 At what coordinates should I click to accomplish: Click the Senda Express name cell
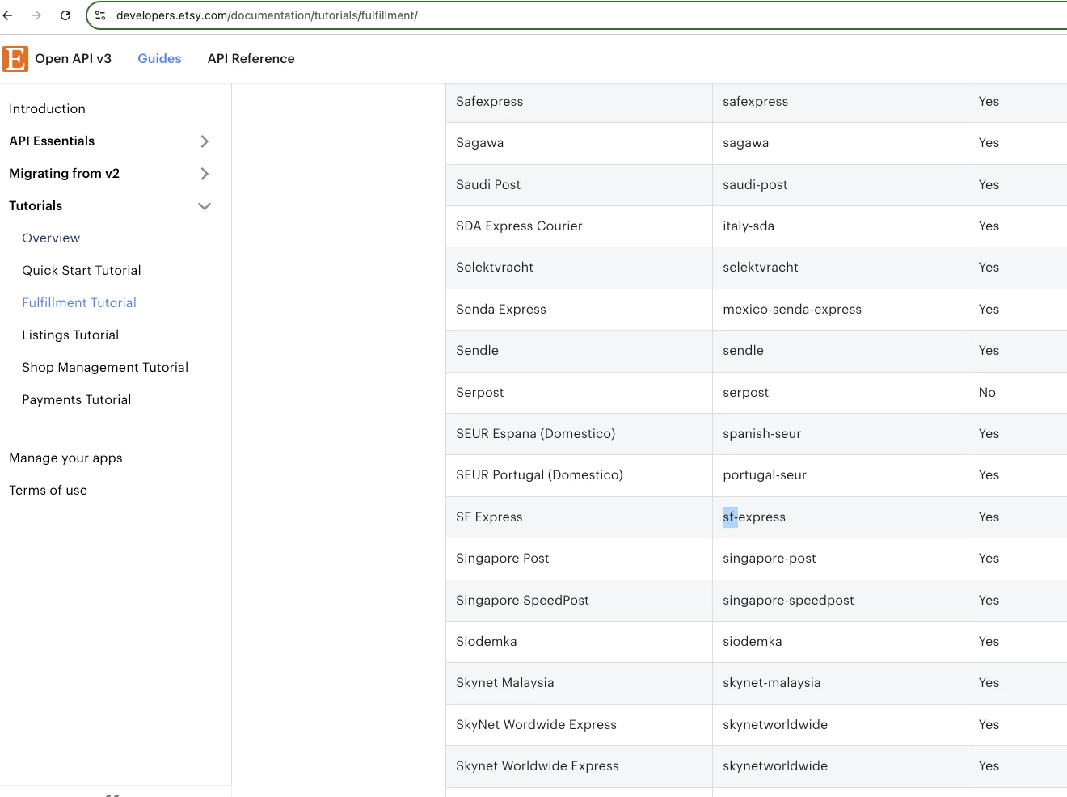(579, 310)
